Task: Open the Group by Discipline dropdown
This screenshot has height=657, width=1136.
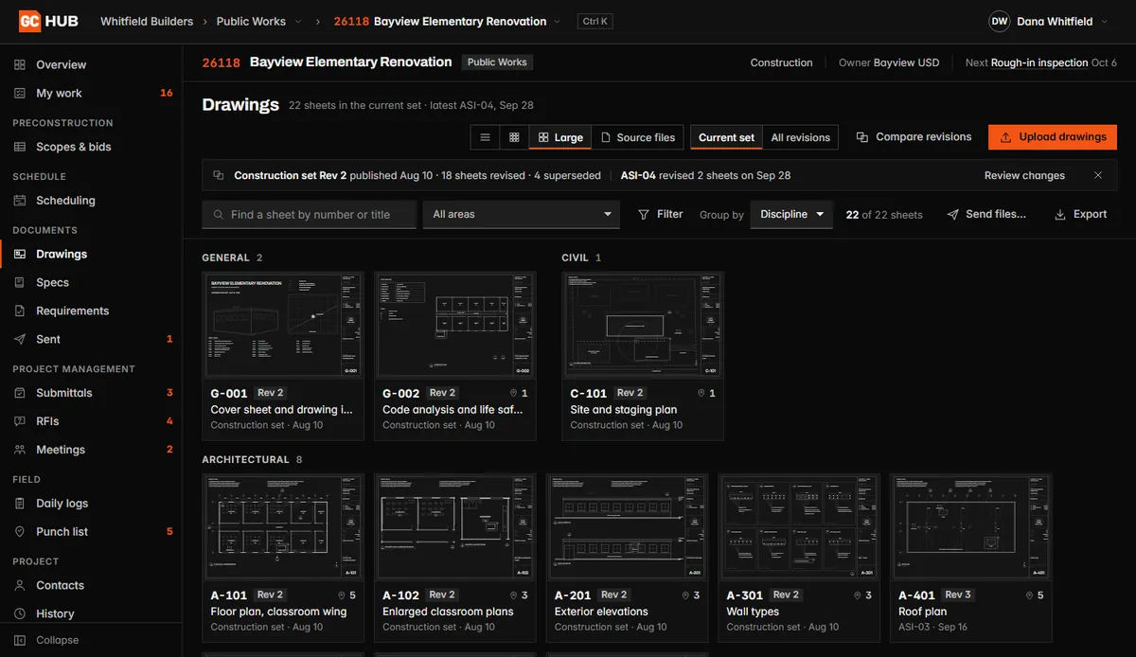Action: coord(791,214)
